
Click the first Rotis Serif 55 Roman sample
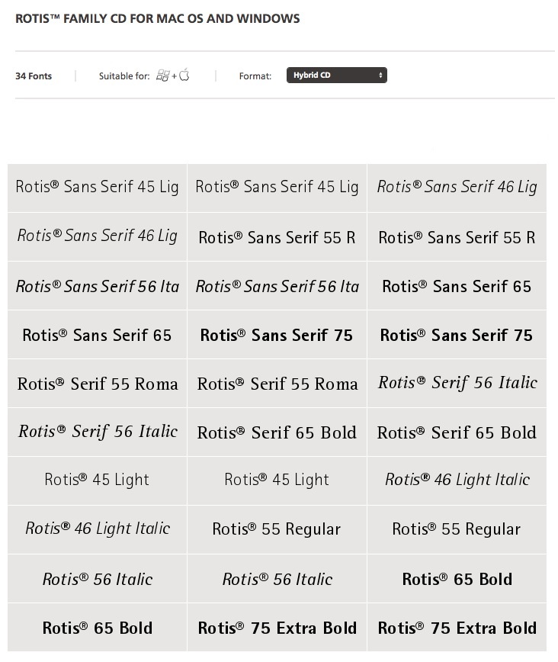coord(97,384)
